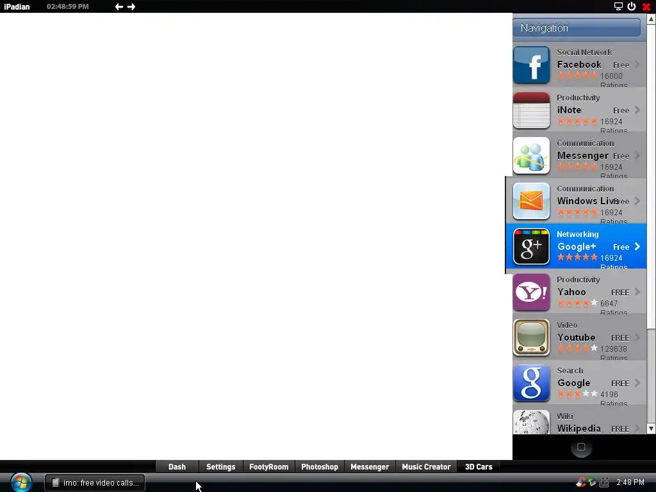Click the Wiki category label
656x492 pixels.
coord(565,416)
